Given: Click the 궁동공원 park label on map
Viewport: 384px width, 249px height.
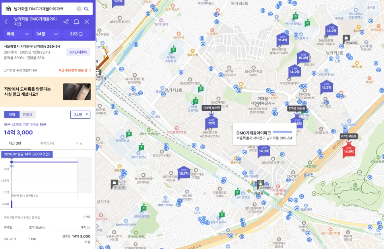Looking at the screenshot, I should 355,189.
